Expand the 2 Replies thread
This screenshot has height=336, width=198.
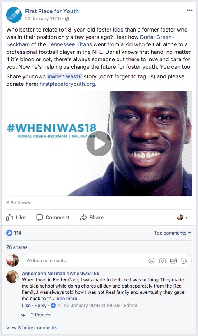tap(41, 315)
